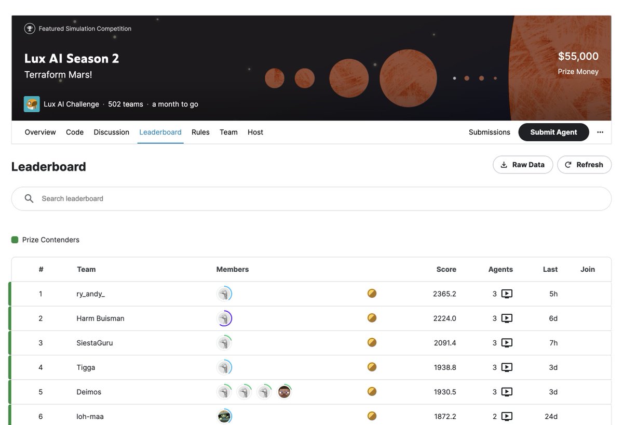Watch Tigga agent episodes via play icon

[x=507, y=367]
